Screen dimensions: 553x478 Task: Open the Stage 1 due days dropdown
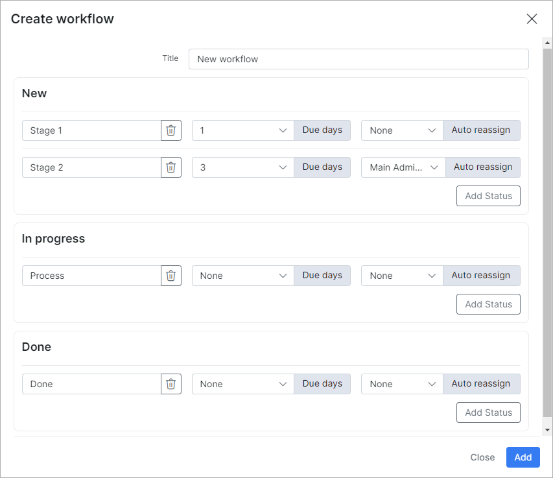click(243, 130)
